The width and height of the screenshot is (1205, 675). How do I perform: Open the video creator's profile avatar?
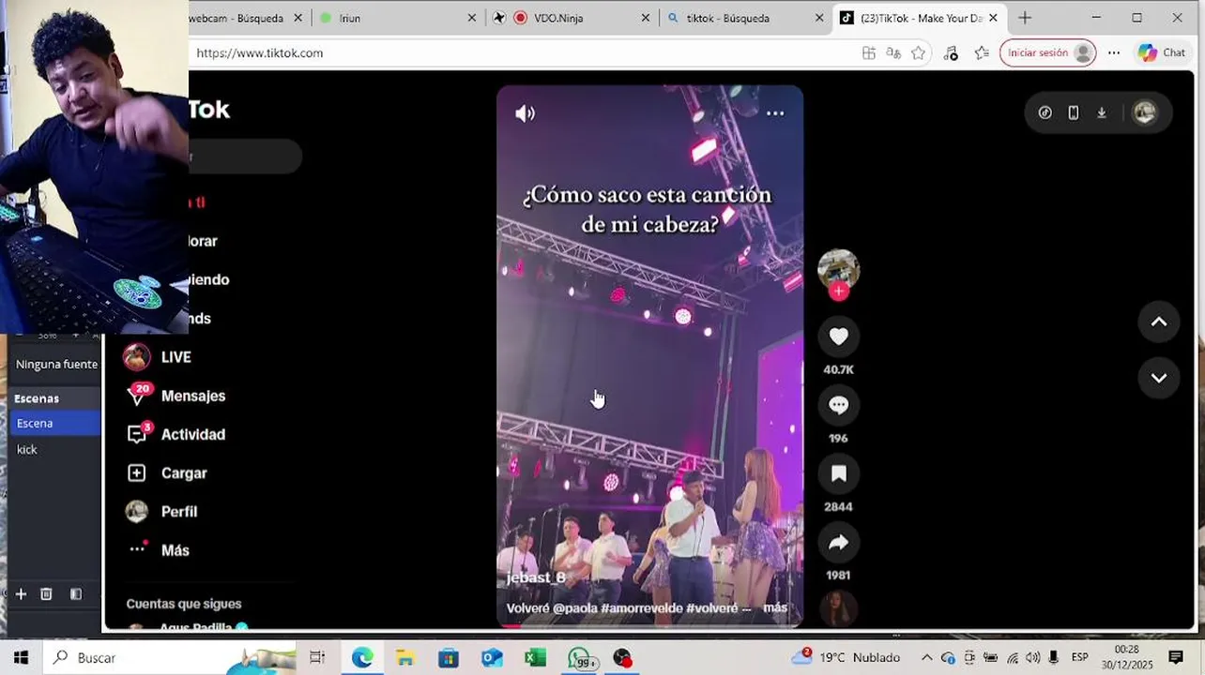click(838, 269)
